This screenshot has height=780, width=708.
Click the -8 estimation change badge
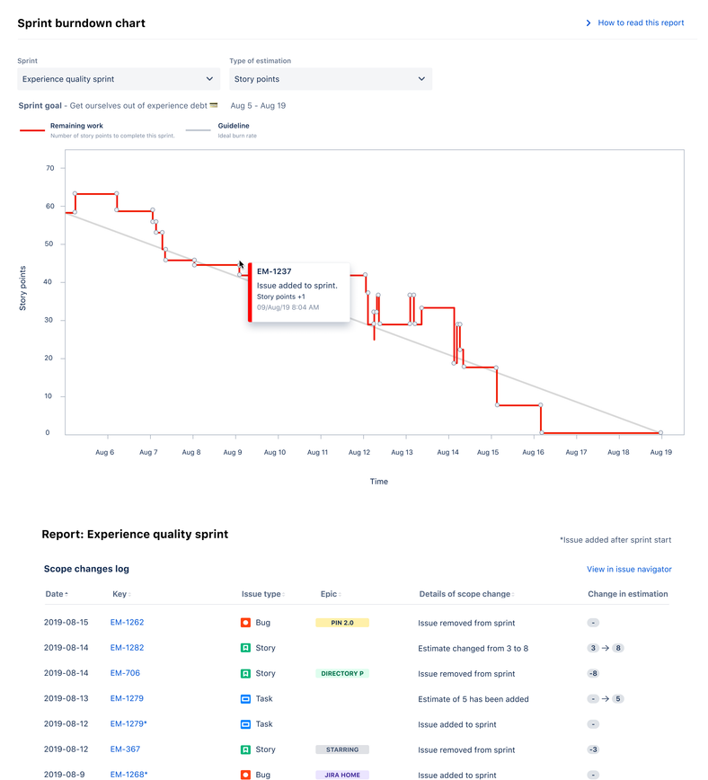coord(593,674)
